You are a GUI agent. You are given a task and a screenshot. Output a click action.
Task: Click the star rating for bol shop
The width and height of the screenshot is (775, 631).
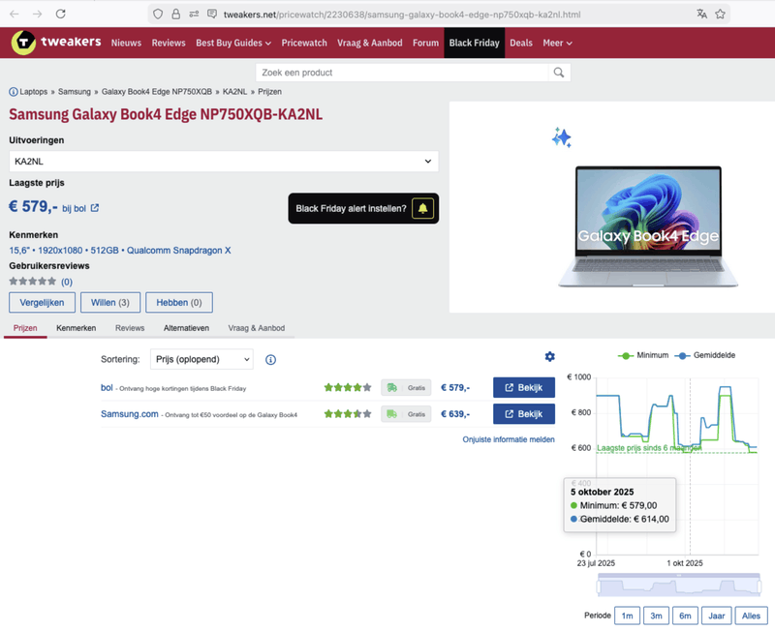pyautogui.click(x=348, y=387)
